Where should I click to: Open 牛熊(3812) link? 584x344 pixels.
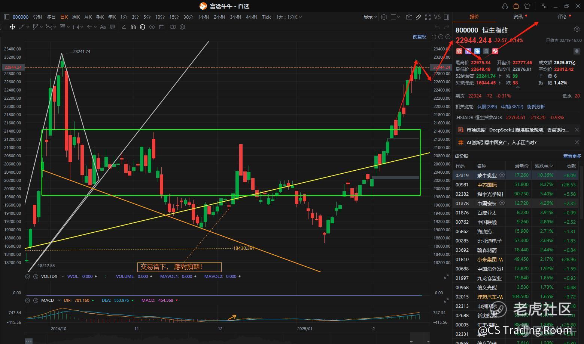click(x=512, y=106)
